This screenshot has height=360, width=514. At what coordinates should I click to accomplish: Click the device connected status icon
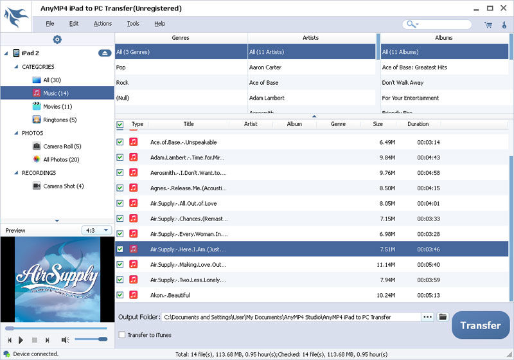click(x=6, y=354)
